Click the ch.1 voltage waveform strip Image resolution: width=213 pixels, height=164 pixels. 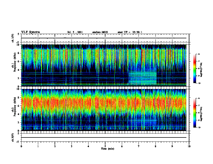pyautogui.click(x=105, y=38)
